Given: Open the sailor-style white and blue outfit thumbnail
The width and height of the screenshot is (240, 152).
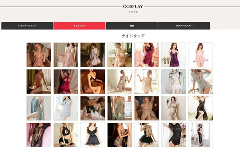Looking at the screenshot, I should coord(174,82).
